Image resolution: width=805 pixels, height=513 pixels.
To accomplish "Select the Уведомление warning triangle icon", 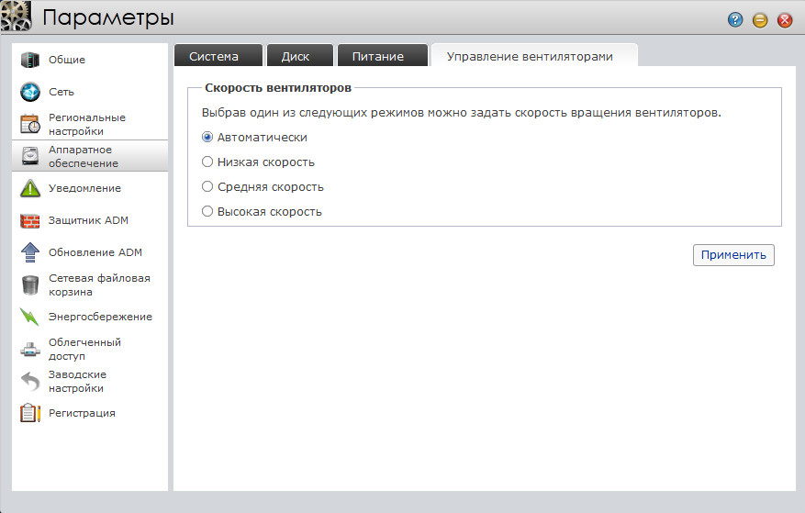I will [x=30, y=189].
